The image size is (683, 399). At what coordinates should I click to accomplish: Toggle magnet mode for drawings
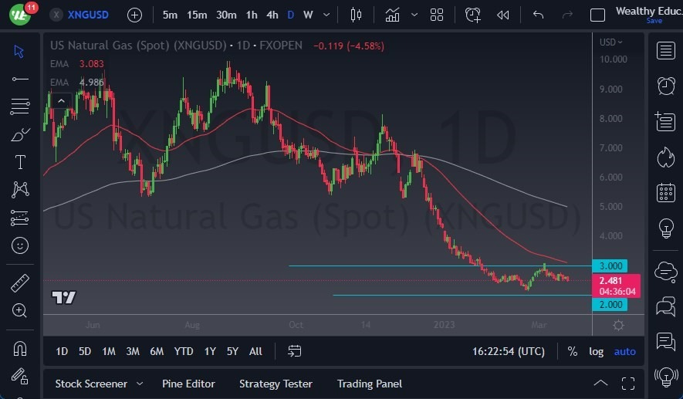(20, 349)
